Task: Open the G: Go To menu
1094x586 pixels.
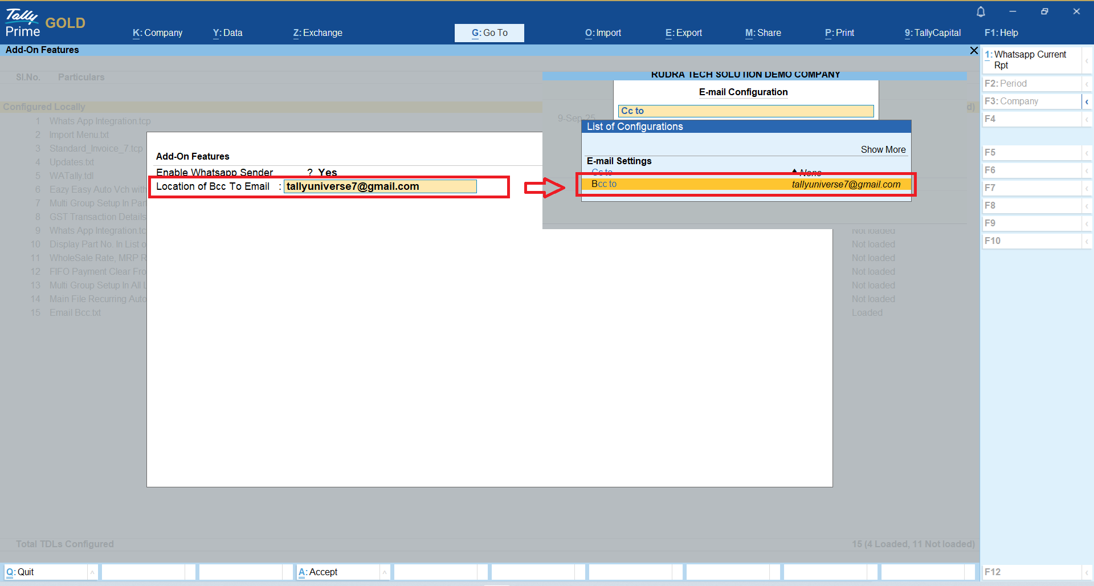Action: point(489,33)
